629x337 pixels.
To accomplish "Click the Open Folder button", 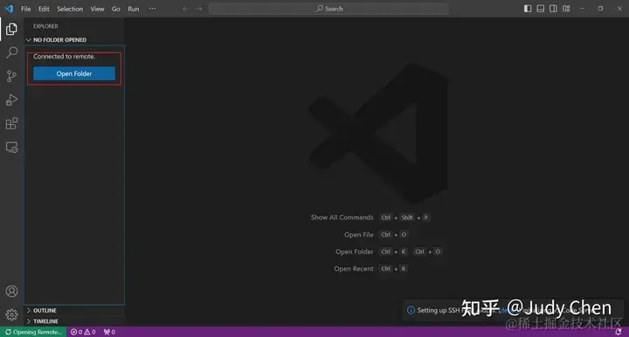I will 74,73.
